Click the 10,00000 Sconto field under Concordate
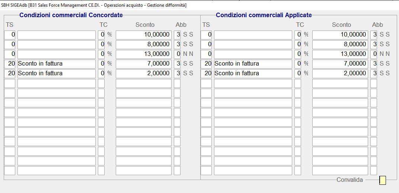The height and width of the screenshot is (193, 399). pyautogui.click(x=144, y=35)
